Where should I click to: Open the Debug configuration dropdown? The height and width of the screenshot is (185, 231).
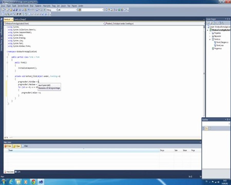coord(52,10)
